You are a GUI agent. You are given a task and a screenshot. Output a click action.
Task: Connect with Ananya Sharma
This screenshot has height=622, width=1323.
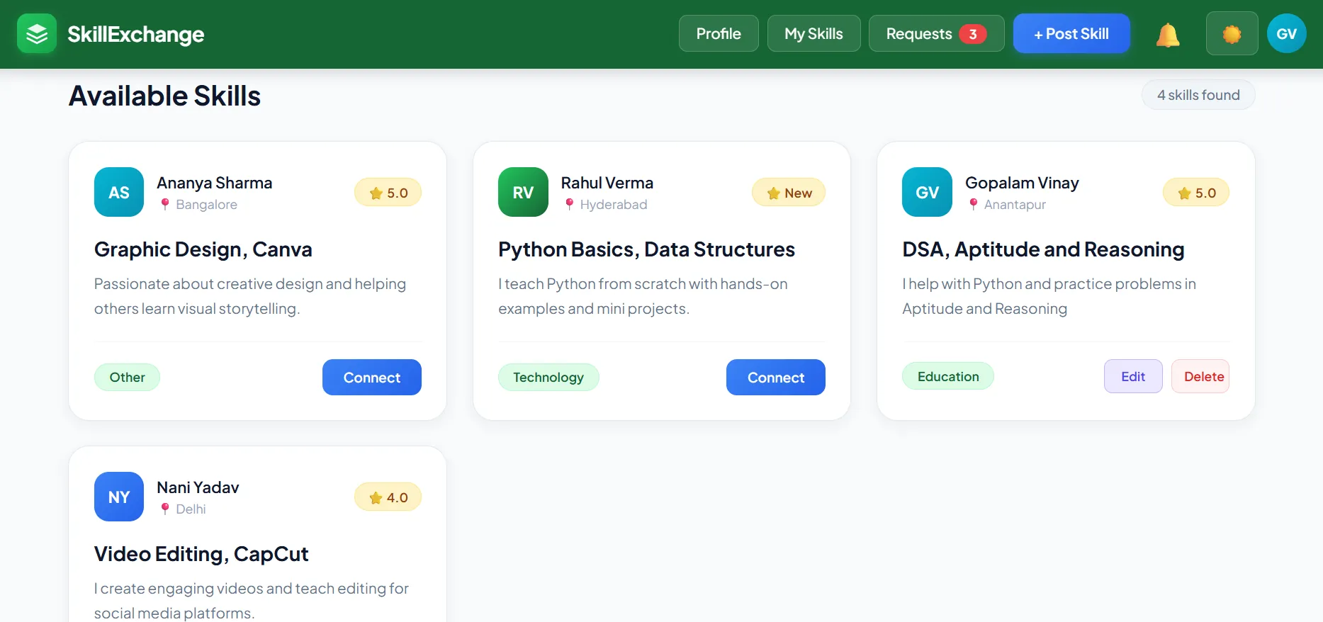point(372,378)
